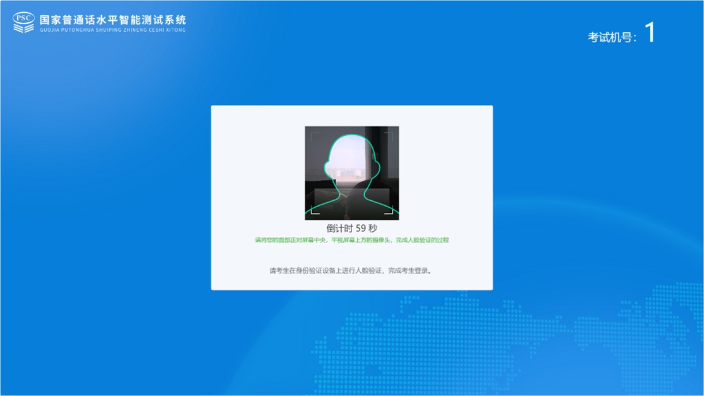This screenshot has height=396, width=704.
Task: Click the 倒计时 countdown label
Action: (x=339, y=229)
